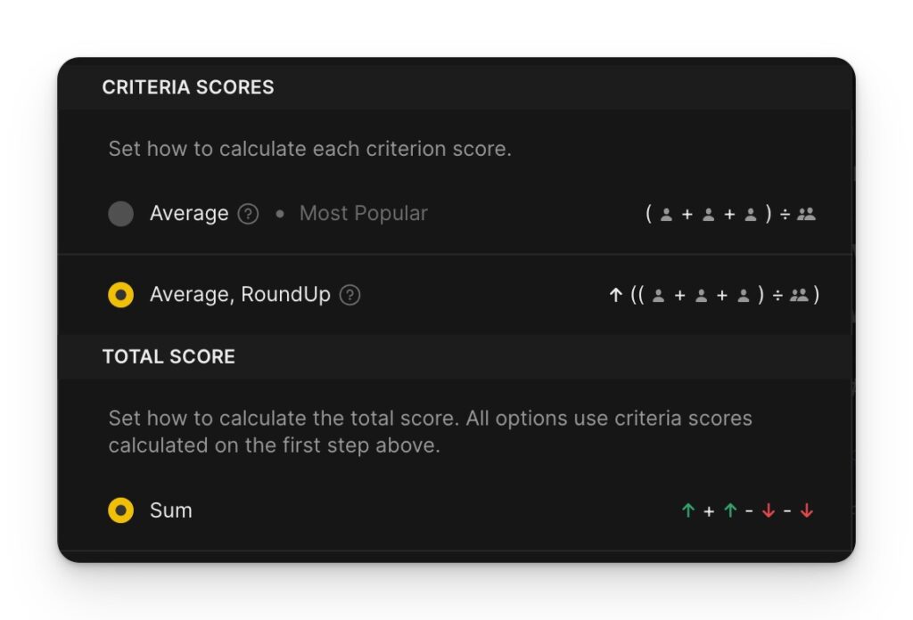Click the TOTAL SCORE section header
Viewport: 913px width, 620px height.
[169, 356]
